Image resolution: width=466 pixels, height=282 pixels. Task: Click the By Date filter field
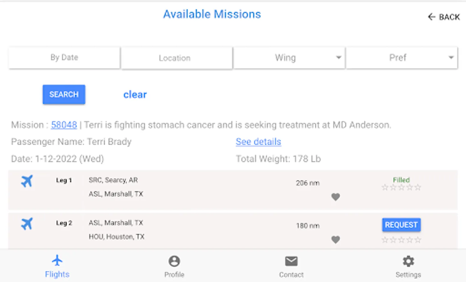tap(64, 58)
